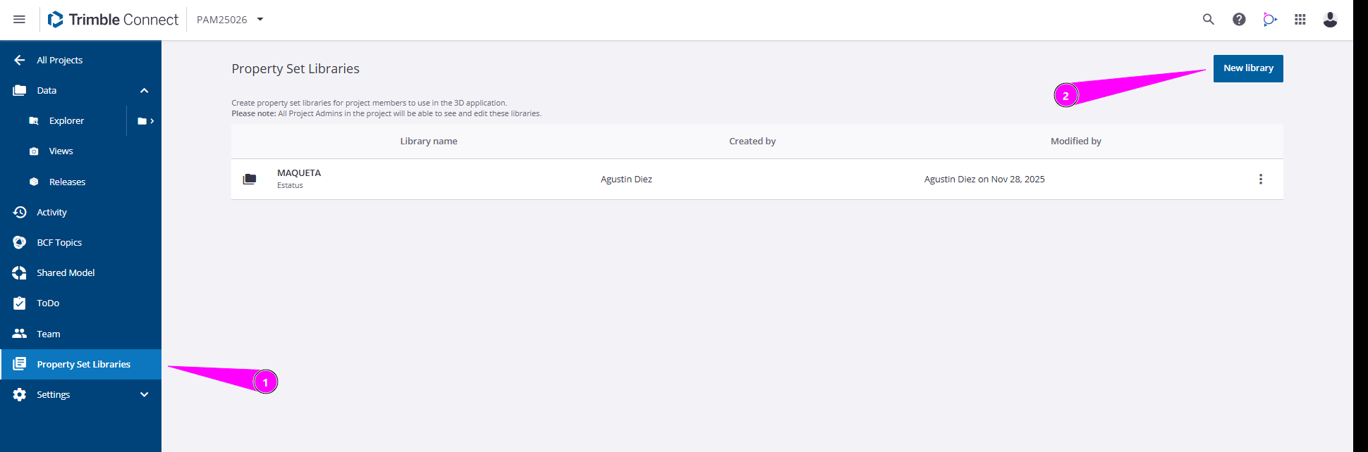Click the Trimble Connect logo

click(x=113, y=20)
